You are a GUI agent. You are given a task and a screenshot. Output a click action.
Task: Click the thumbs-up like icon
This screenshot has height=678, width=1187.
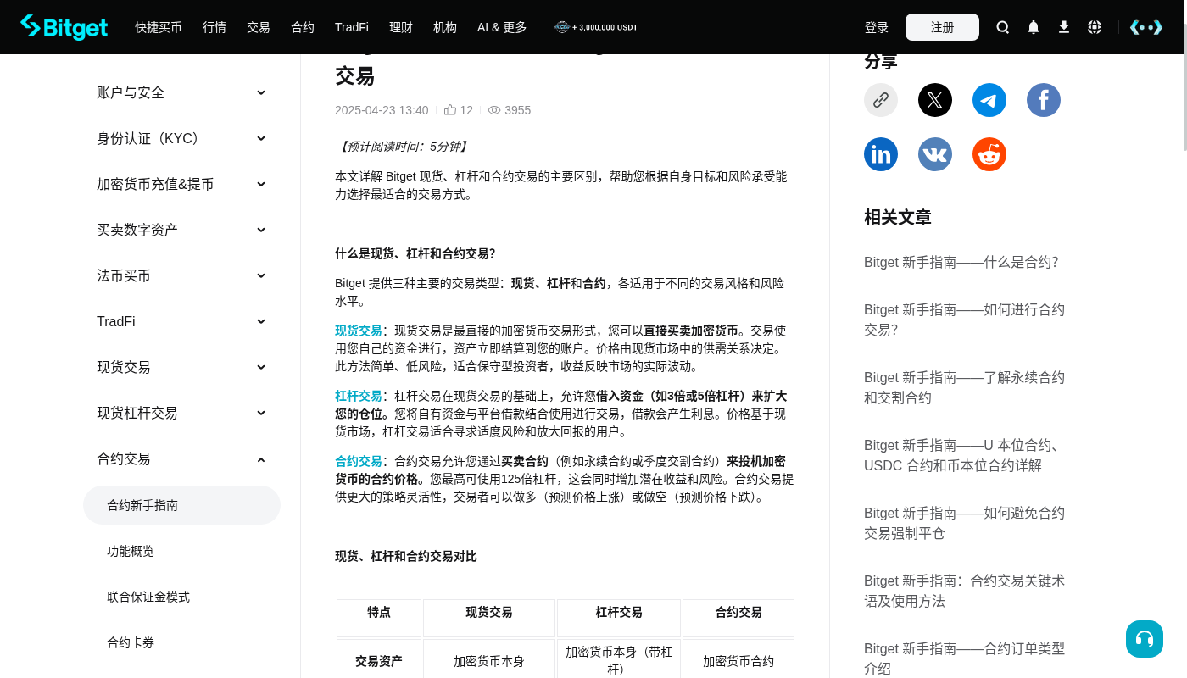point(450,110)
